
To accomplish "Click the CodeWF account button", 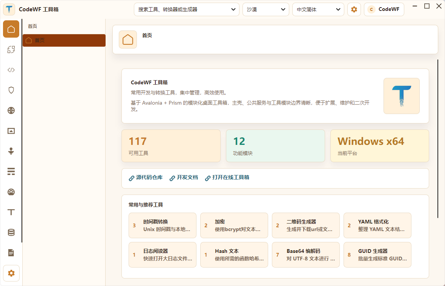I will 384,9.
